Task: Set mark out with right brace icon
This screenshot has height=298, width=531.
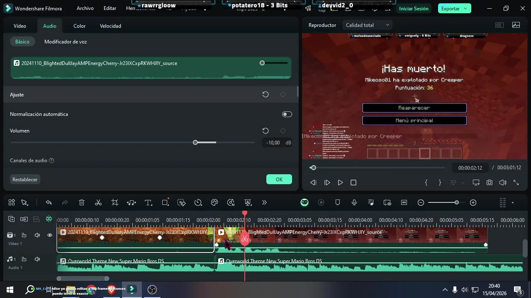Action: (440, 183)
